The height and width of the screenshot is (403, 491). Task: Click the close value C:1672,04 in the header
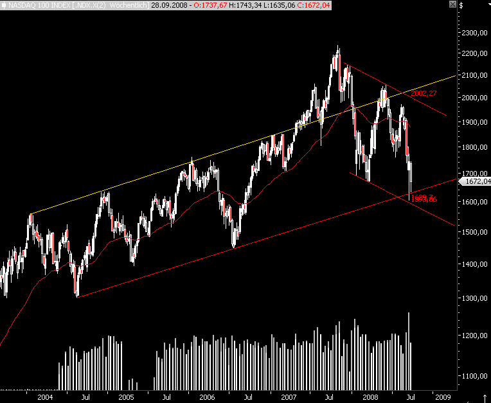click(x=314, y=5)
